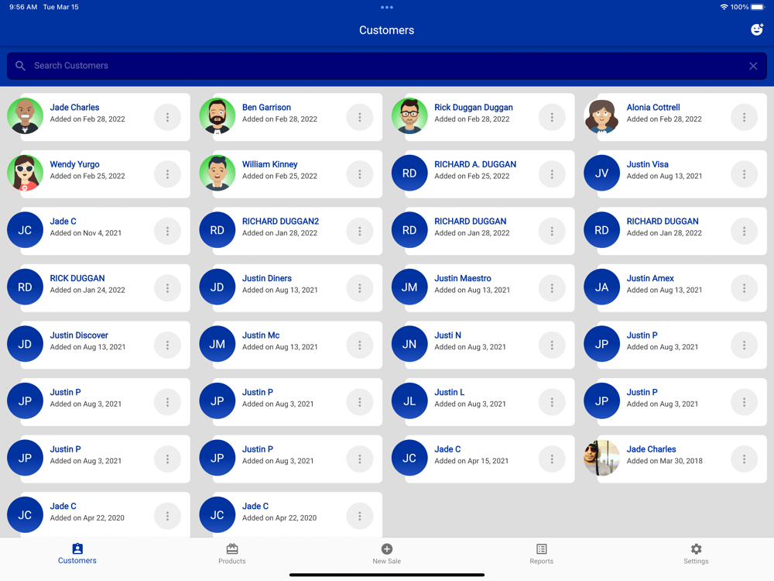Show options for Justi N
The width and height of the screenshot is (774, 581).
(552, 346)
